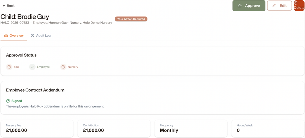Open the Audit Log tab

(x=41, y=36)
